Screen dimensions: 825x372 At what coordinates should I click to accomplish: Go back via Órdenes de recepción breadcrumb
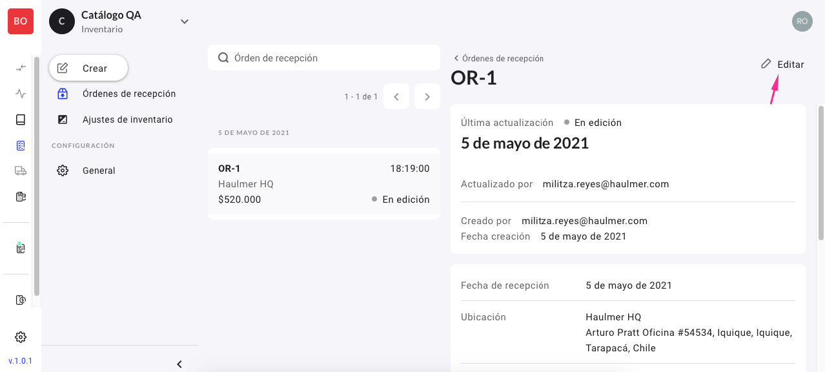click(x=498, y=58)
